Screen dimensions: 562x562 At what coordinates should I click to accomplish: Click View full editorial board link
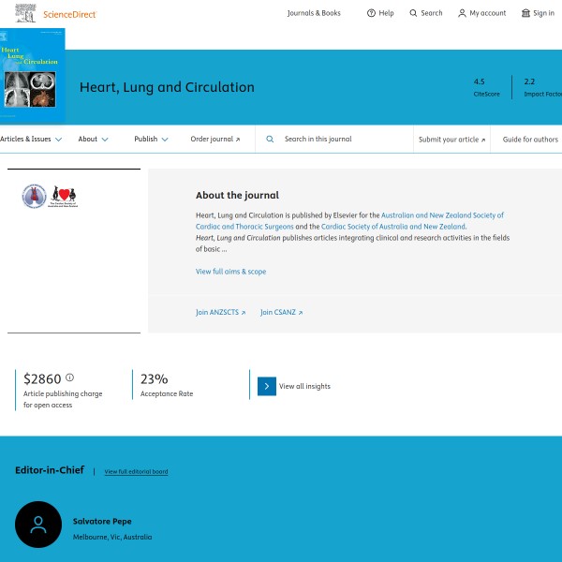click(136, 471)
